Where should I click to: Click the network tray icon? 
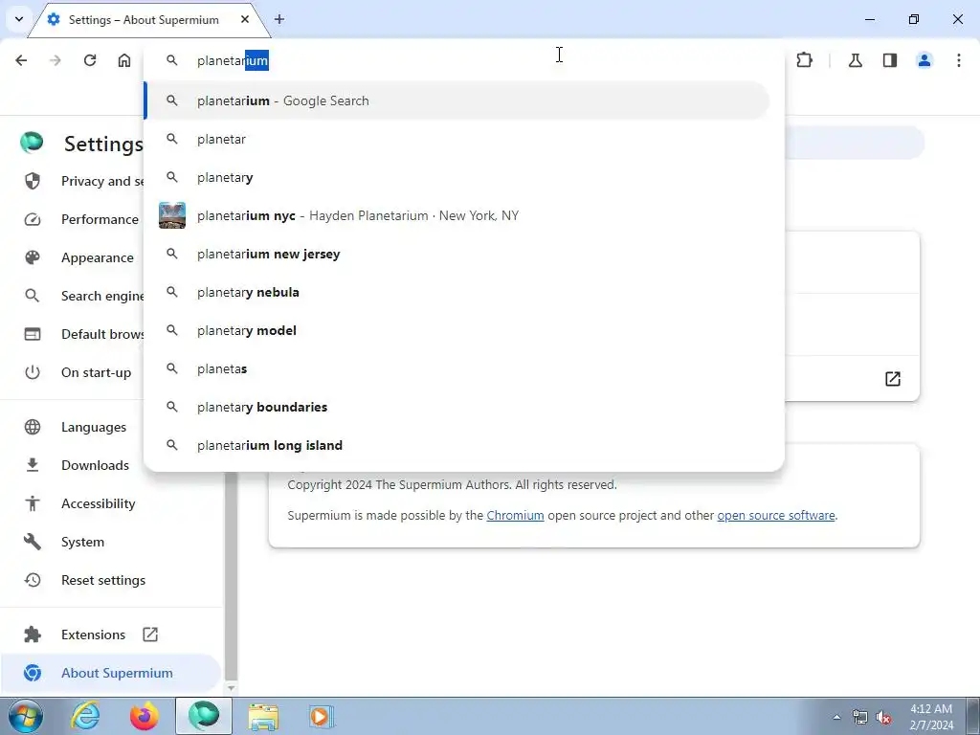click(860, 718)
